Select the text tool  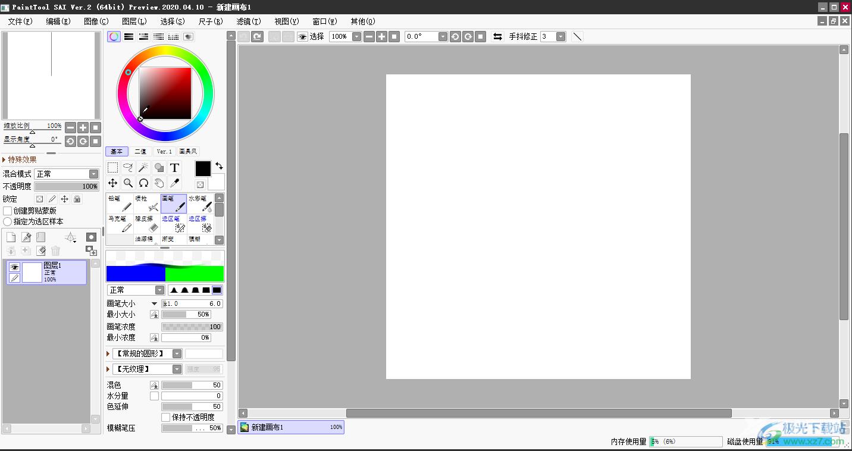tap(174, 168)
